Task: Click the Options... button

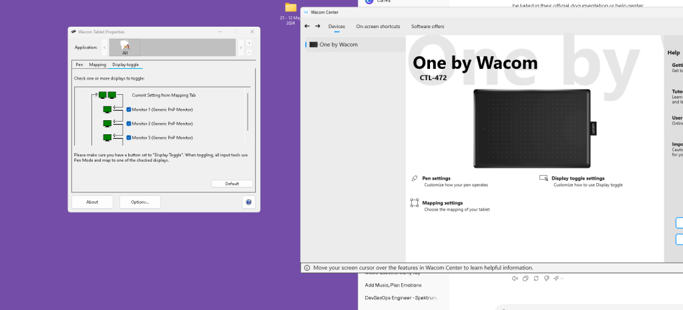Action: click(140, 202)
